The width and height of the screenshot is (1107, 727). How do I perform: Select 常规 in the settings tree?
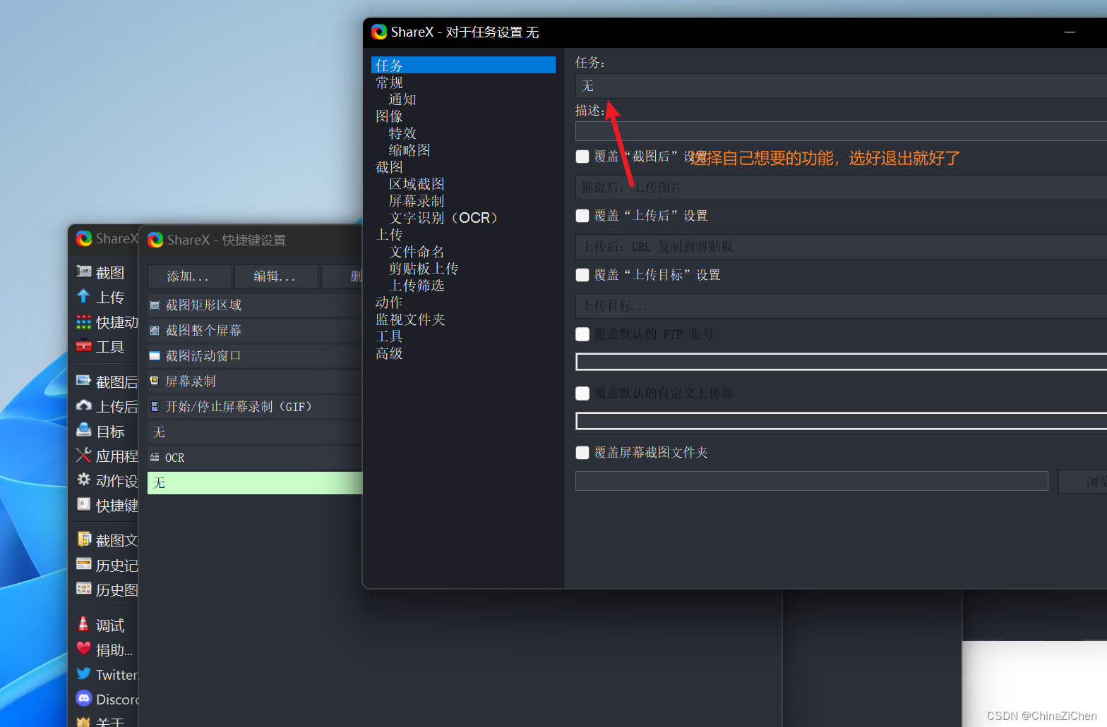click(389, 83)
